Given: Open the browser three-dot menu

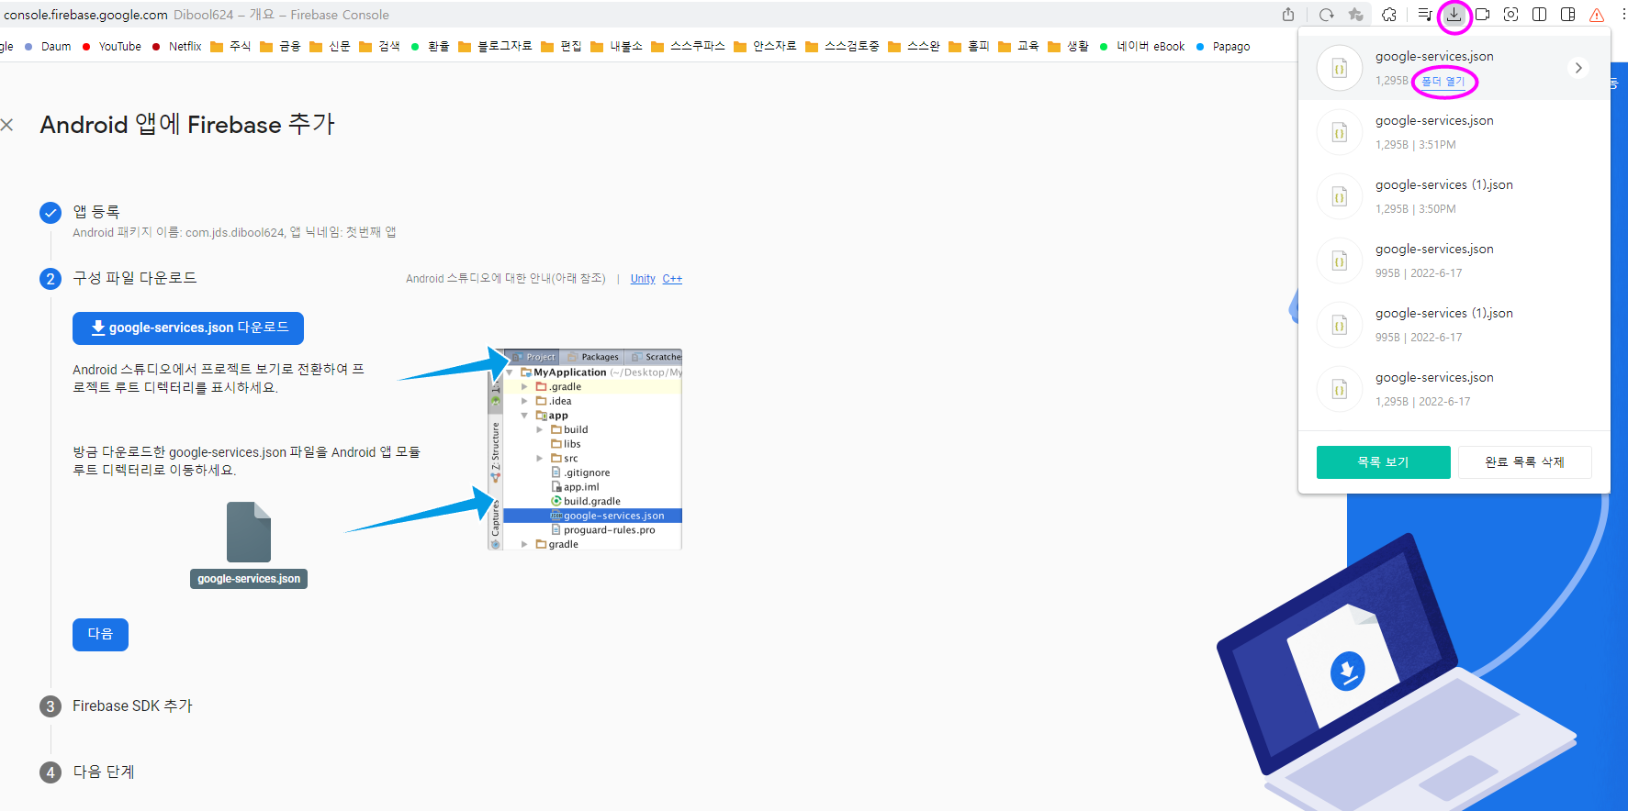Looking at the screenshot, I should pyautogui.click(x=1622, y=15).
